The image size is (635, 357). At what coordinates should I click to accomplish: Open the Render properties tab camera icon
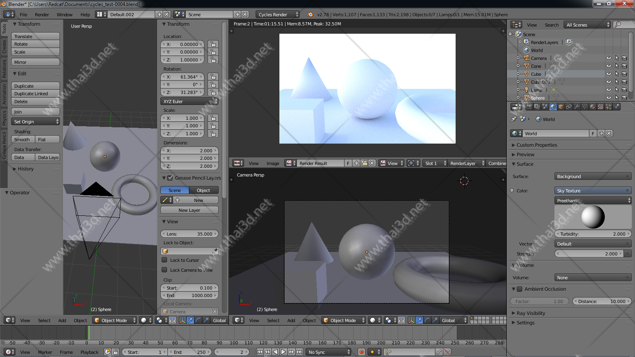(529, 107)
